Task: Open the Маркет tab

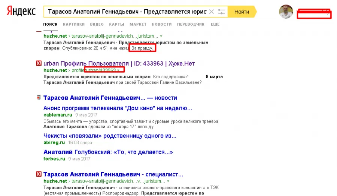Action: coord(138,24)
